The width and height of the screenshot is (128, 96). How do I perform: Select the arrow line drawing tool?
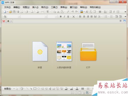(x=31, y=89)
